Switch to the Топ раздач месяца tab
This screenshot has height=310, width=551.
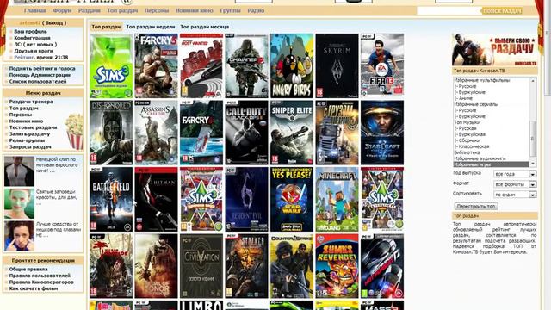(205, 27)
